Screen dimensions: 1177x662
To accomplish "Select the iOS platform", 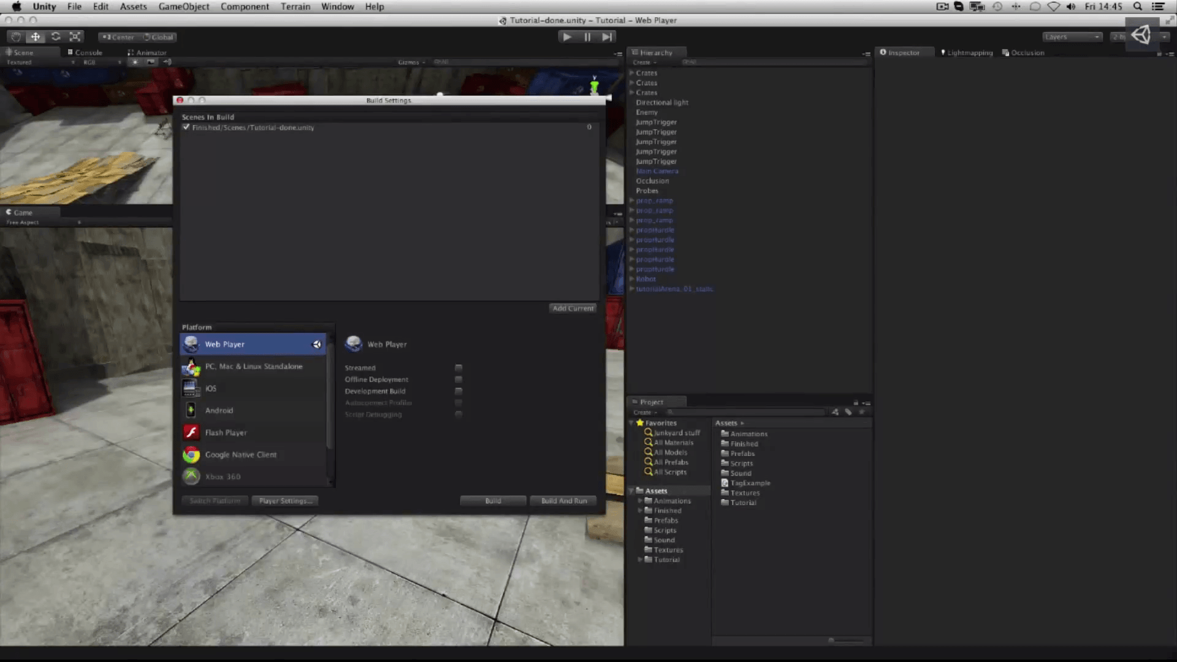I will click(253, 389).
